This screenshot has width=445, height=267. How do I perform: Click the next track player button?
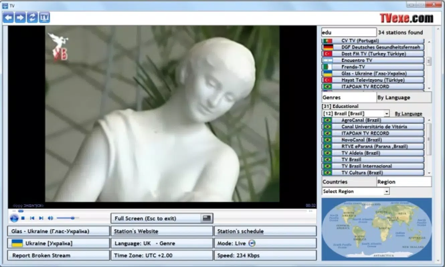pyautogui.click(x=41, y=218)
